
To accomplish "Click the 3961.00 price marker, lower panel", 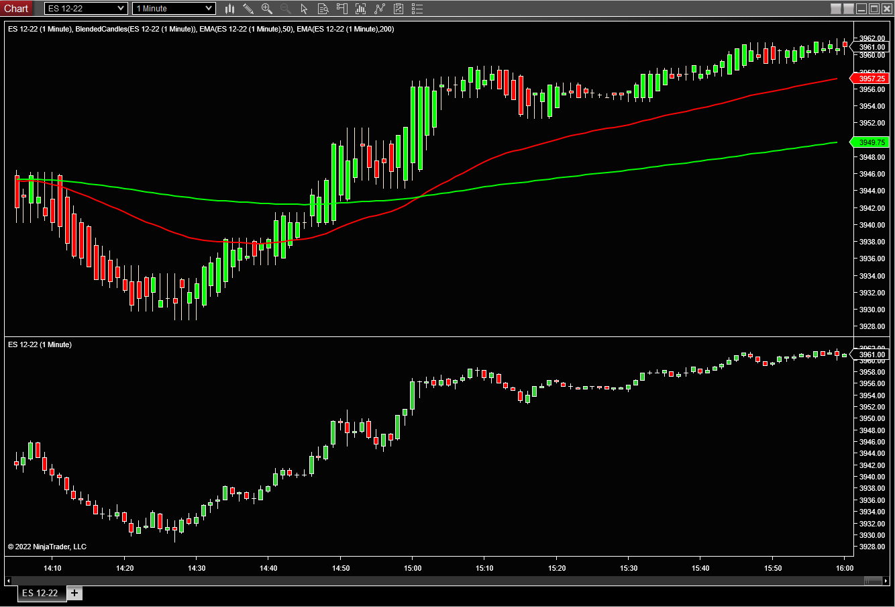I will pyautogui.click(x=870, y=355).
